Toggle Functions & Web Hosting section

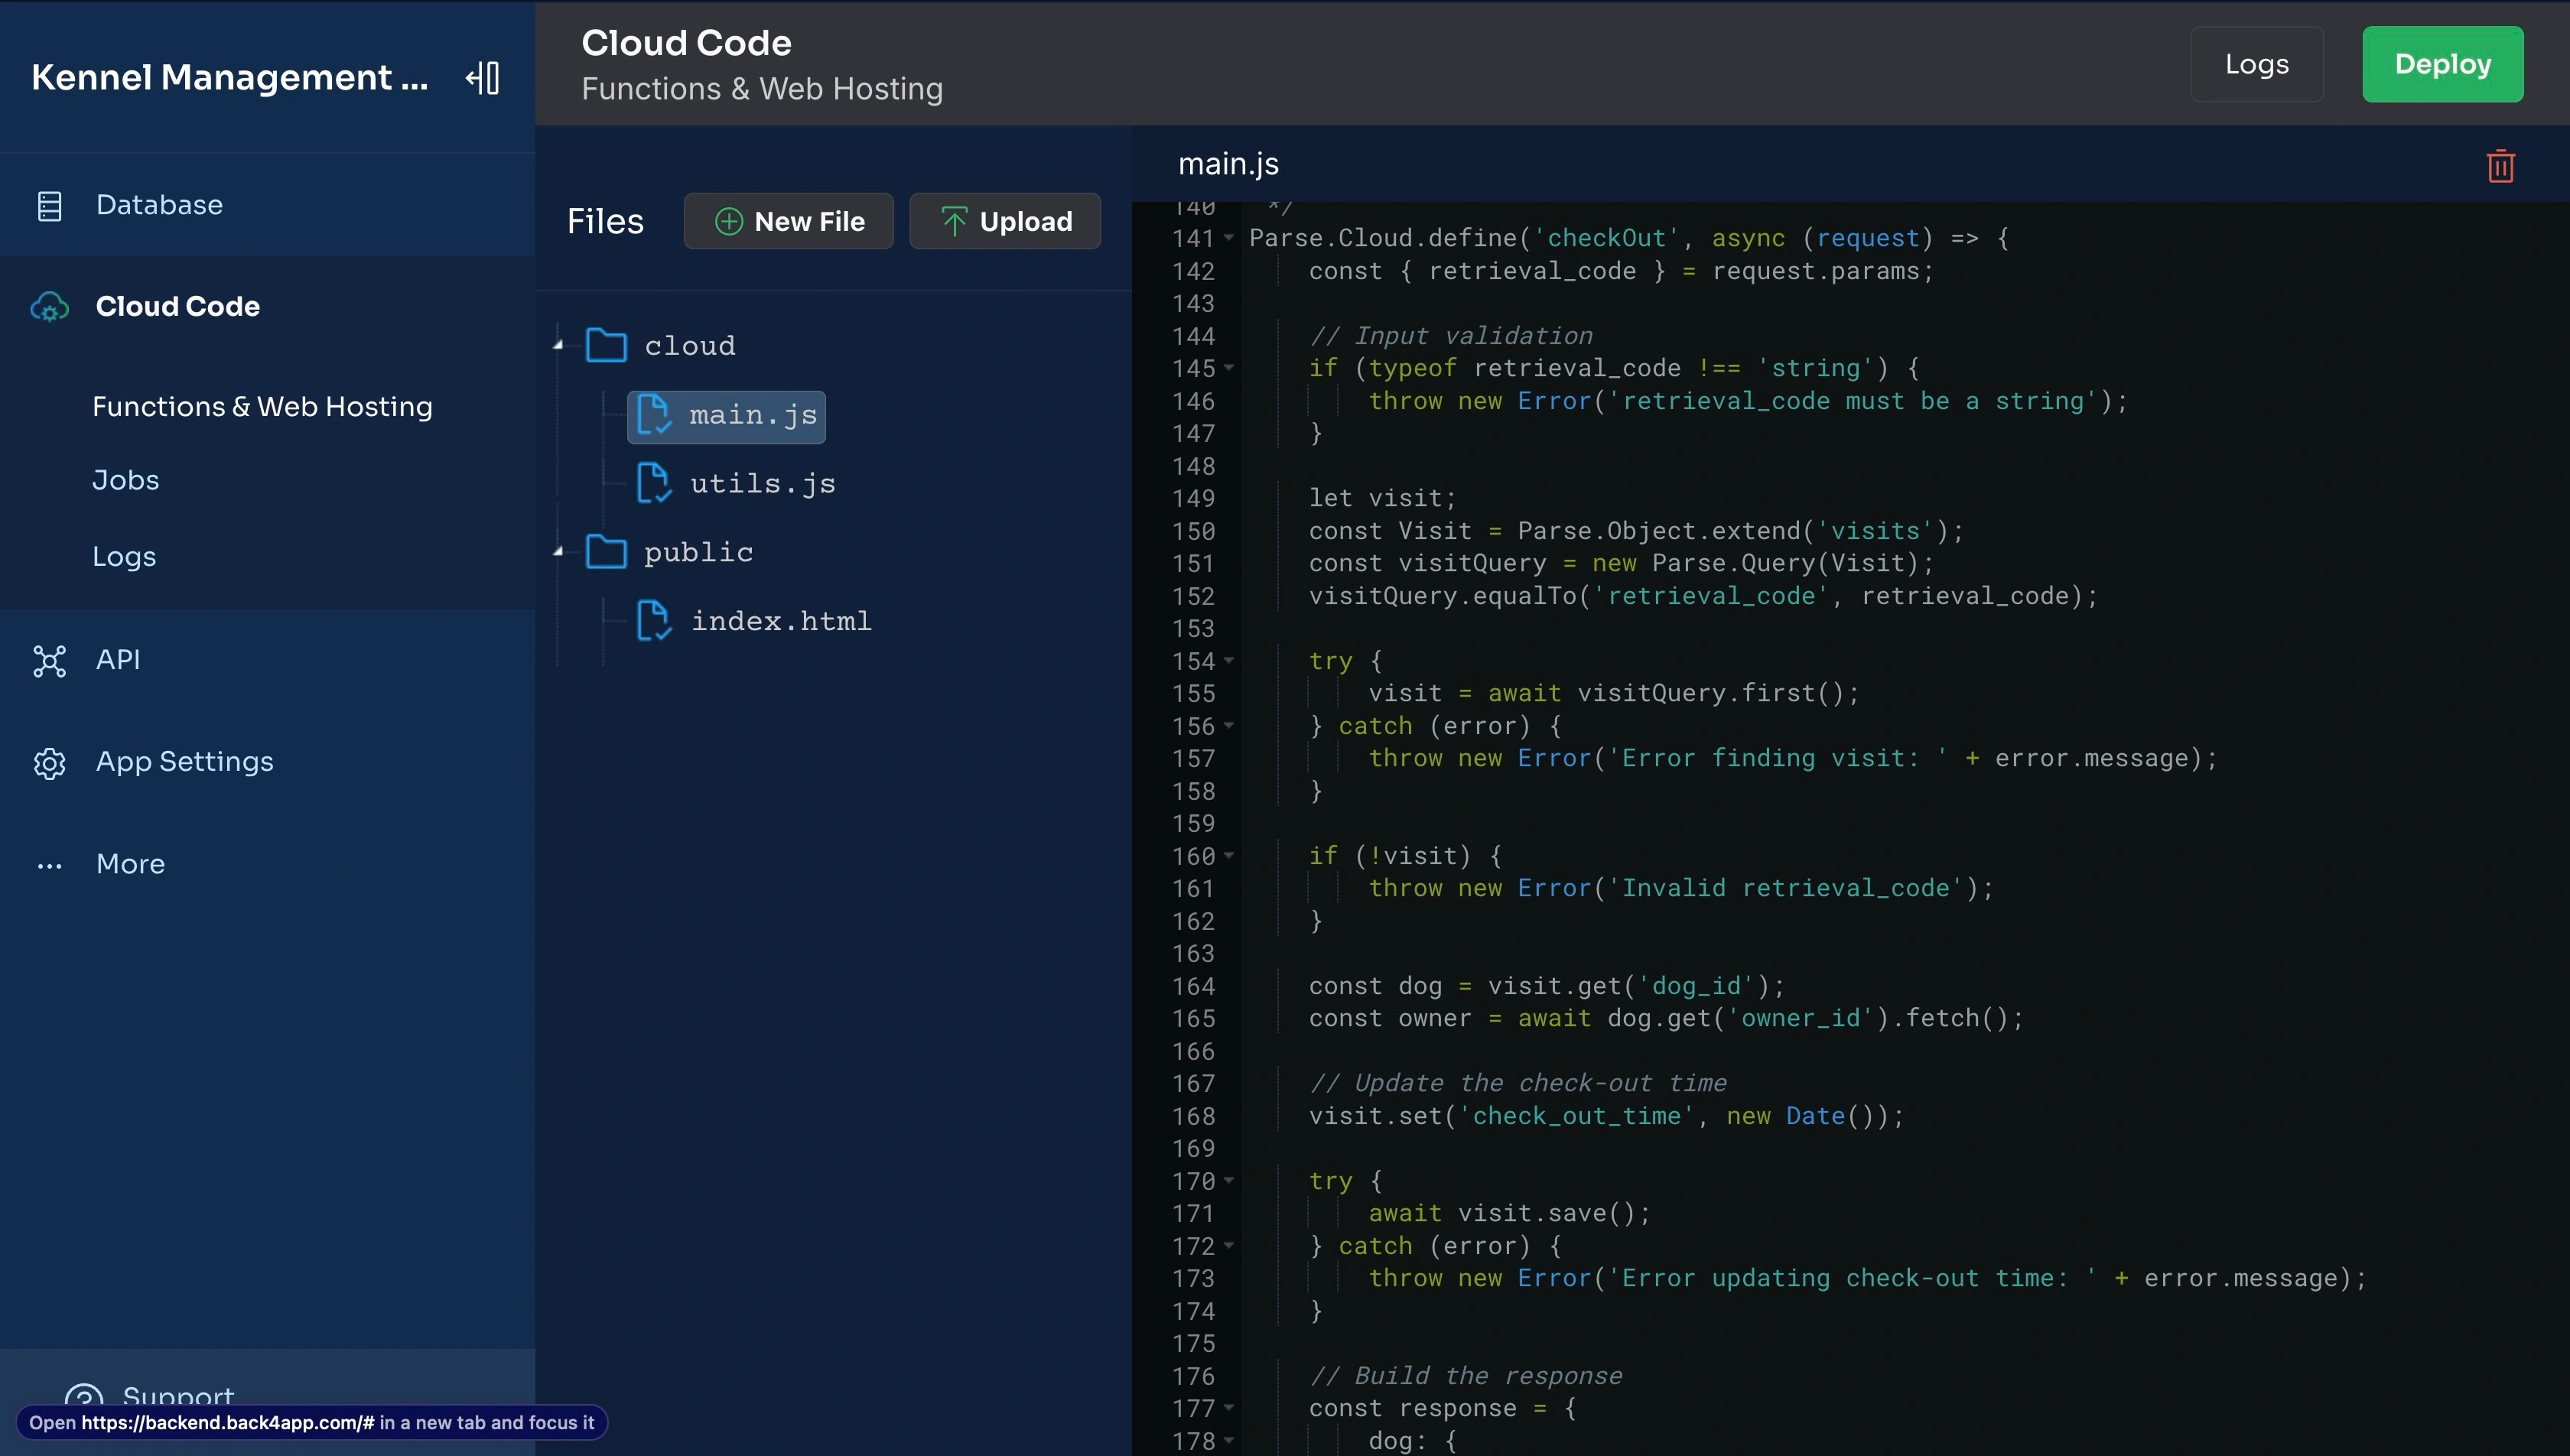(x=262, y=408)
